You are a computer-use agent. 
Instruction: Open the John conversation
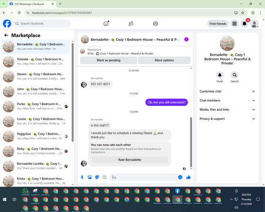36,91
